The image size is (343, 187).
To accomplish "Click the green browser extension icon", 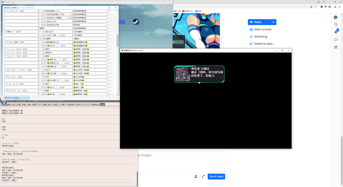I will (x=326, y=7).
